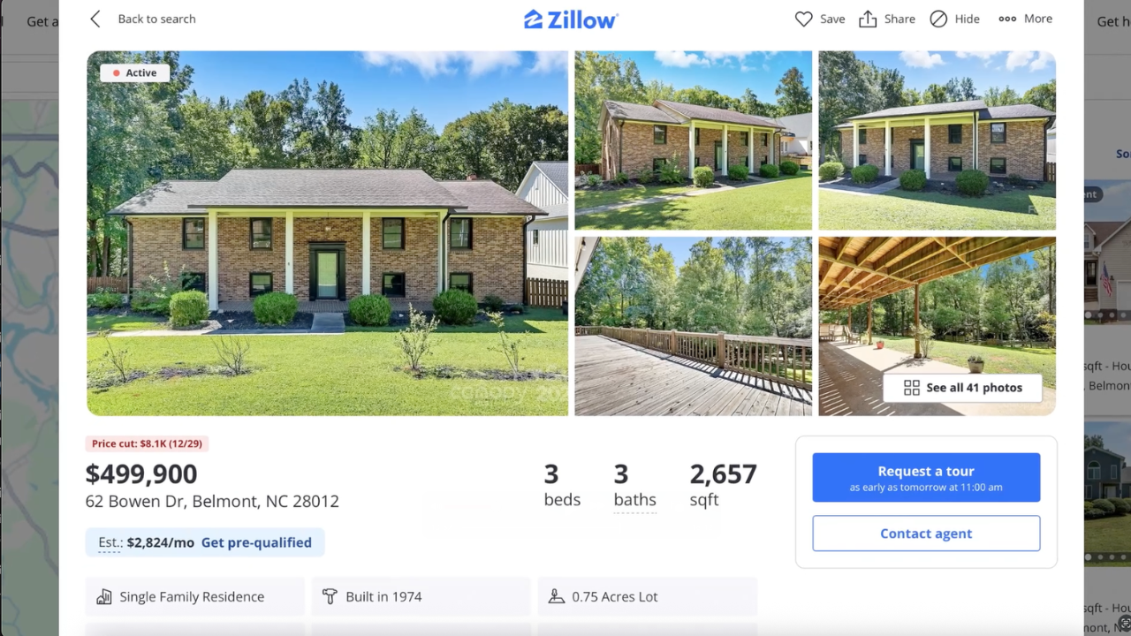Click the Back to search link
The height and width of the screenshot is (636, 1131).
tap(156, 19)
